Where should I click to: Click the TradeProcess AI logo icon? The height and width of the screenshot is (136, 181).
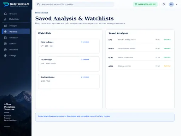tap(6, 5)
